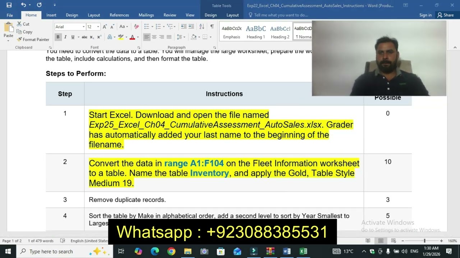Viewport: 460px width, 258px height.
Task: Open Clipboard pane launcher
Action: [50, 47]
